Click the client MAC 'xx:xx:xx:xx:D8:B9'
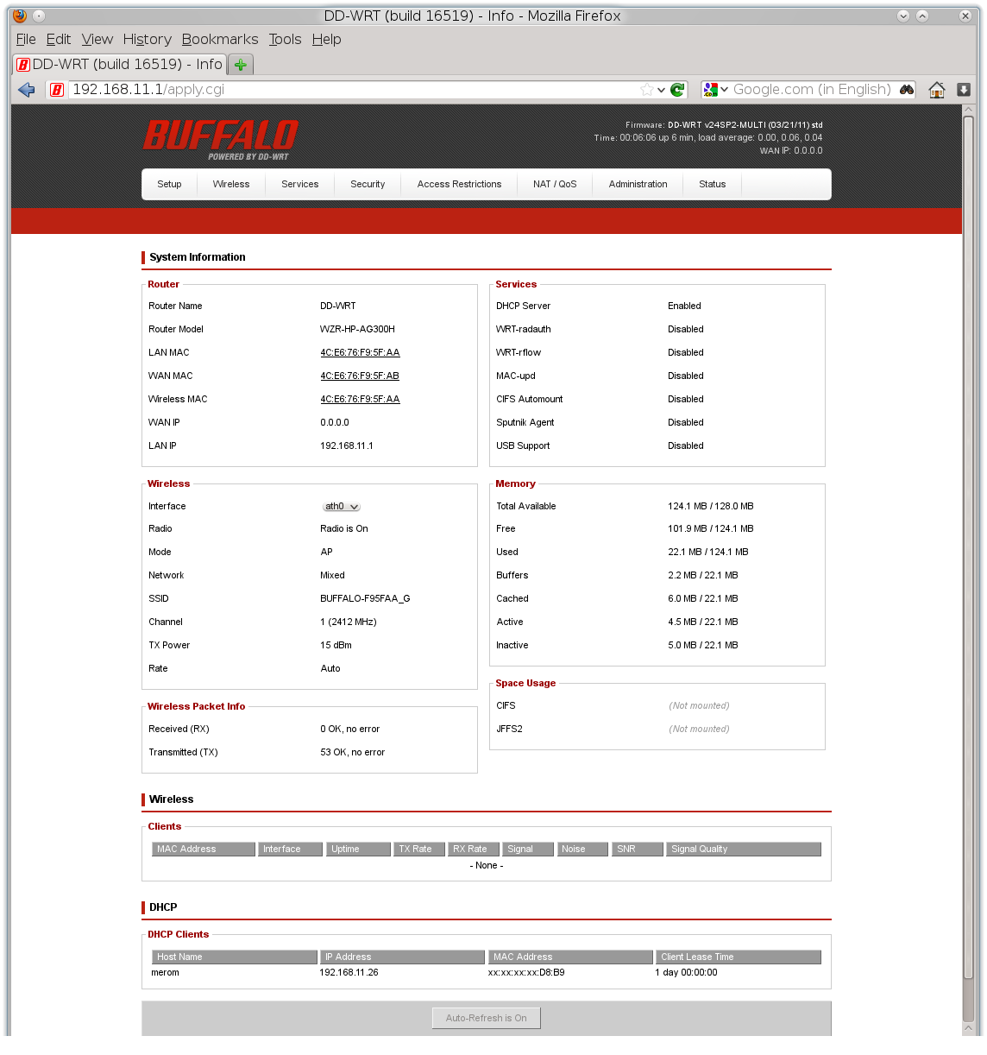This screenshot has width=987, height=1055. pos(526,973)
